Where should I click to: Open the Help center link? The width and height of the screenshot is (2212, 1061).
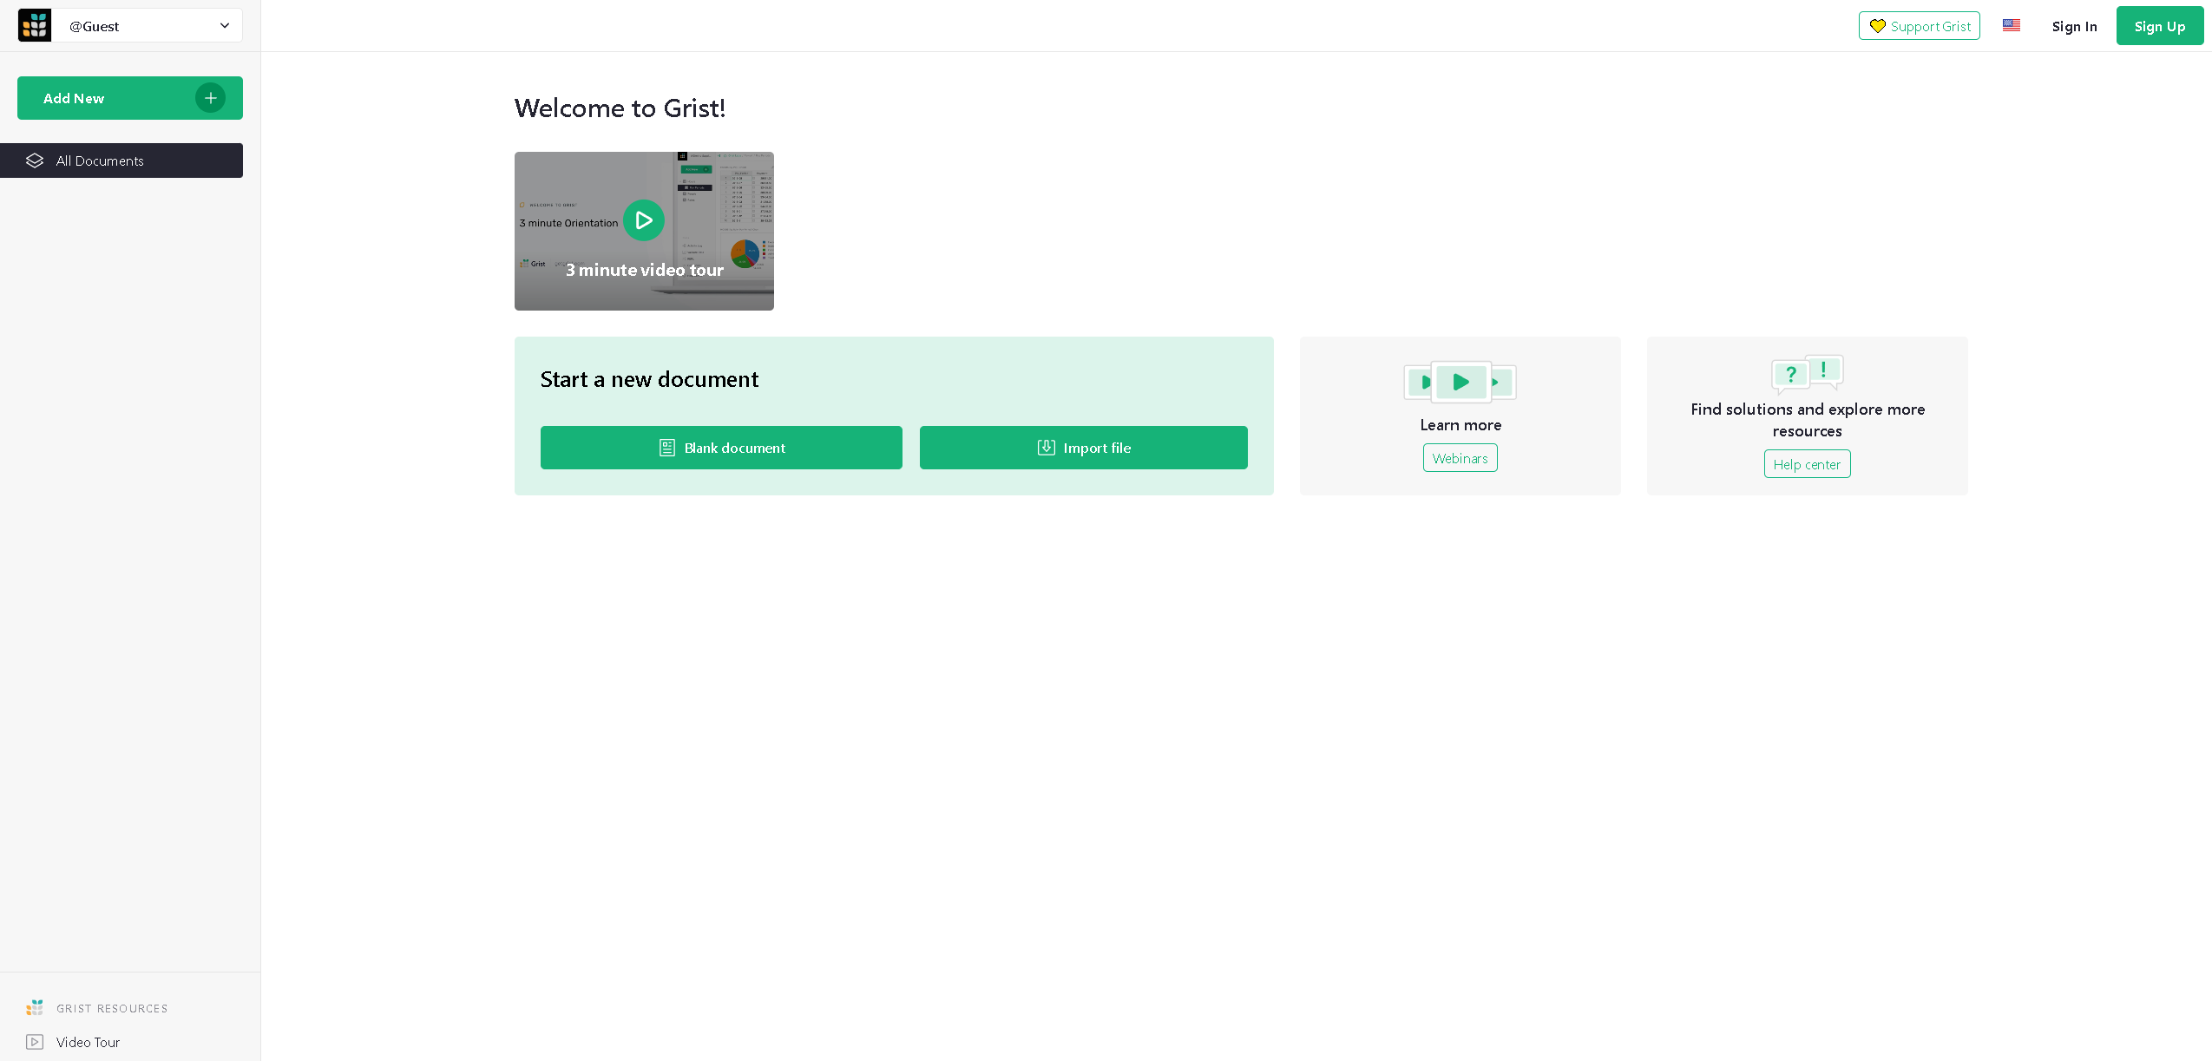point(1807,464)
